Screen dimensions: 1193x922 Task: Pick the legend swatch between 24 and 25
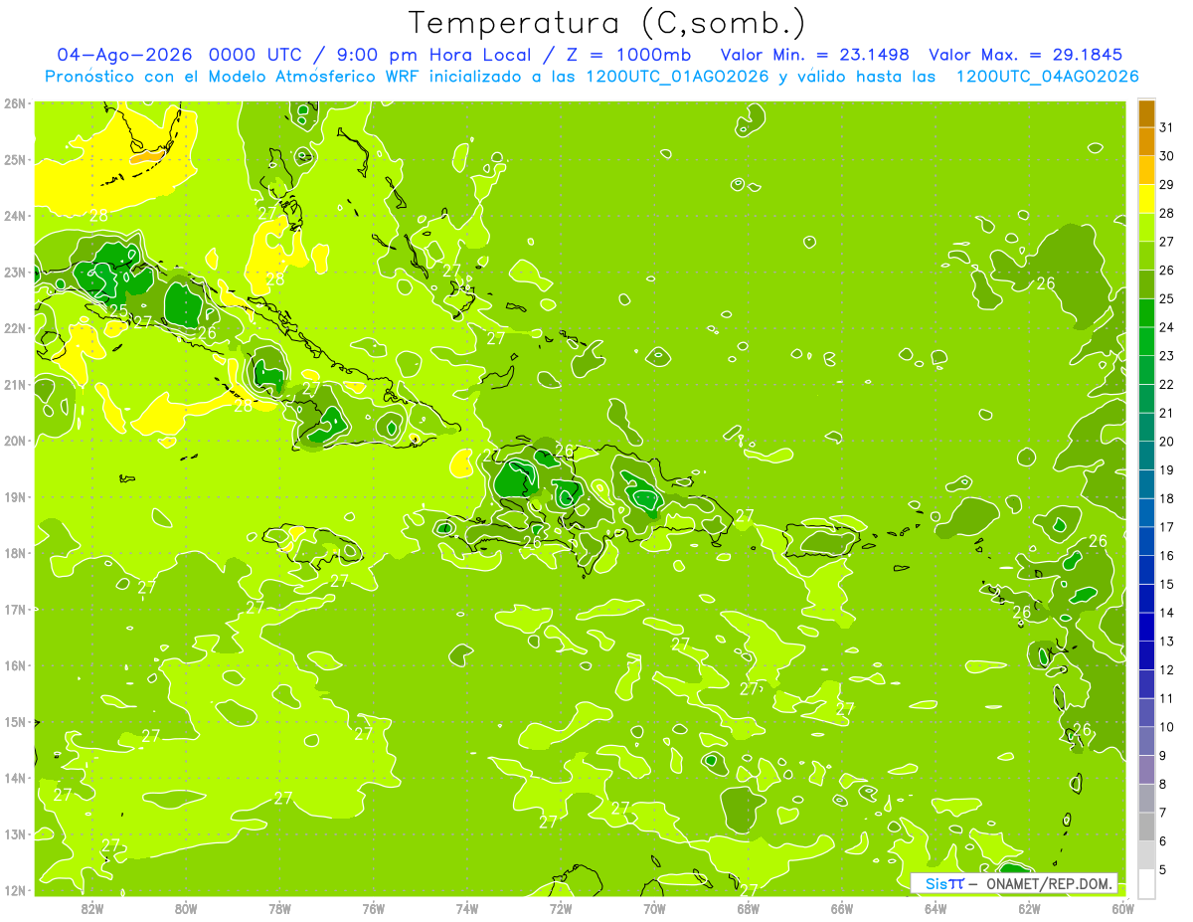(x=1146, y=312)
